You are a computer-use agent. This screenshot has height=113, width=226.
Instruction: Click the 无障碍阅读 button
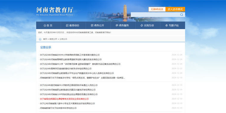tap(157, 9)
